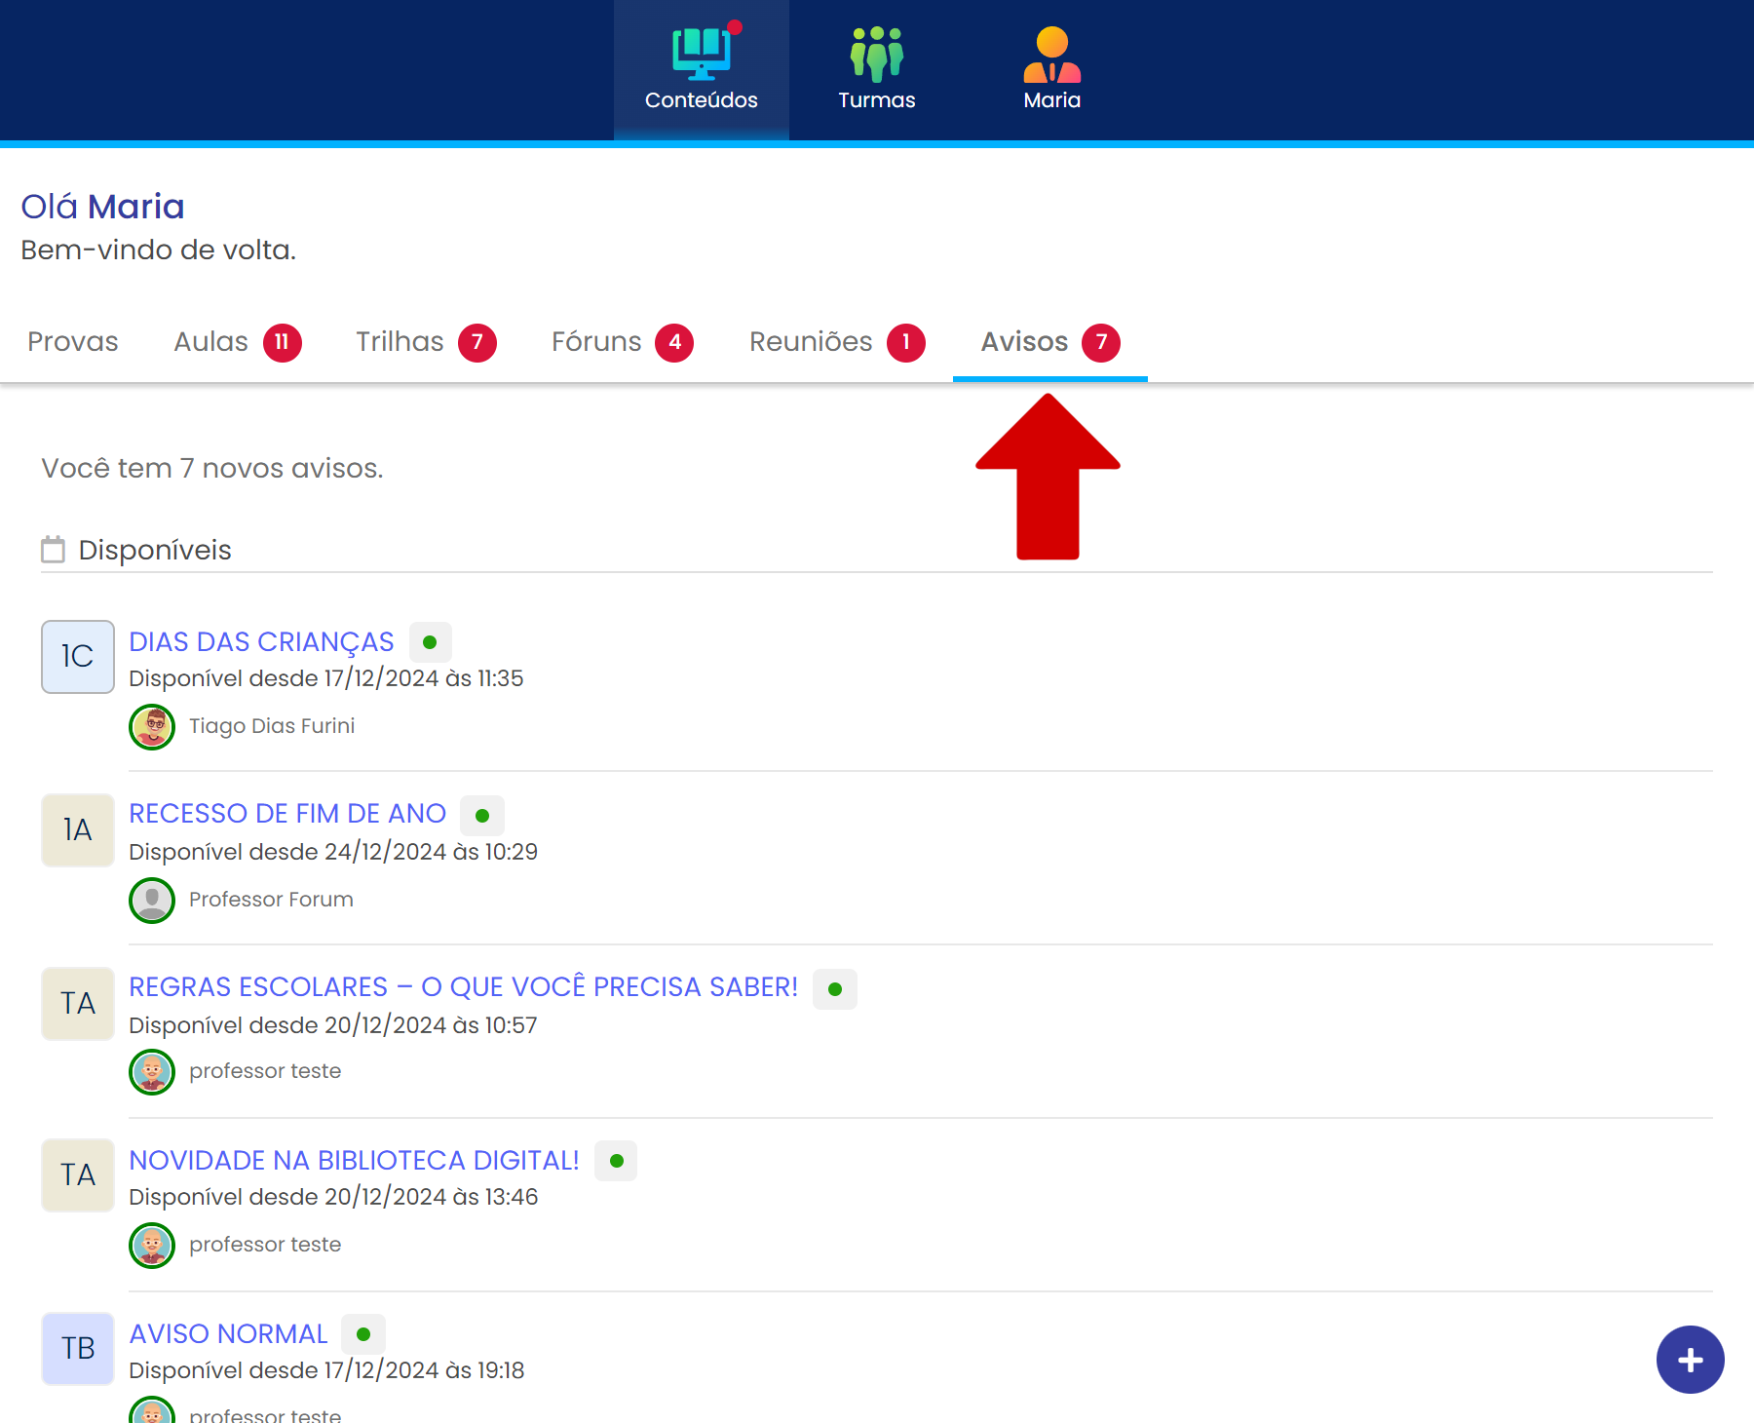Click green status dot beside DIAS DAS CRIANÇAS
The width and height of the screenshot is (1754, 1423).
coord(430,642)
